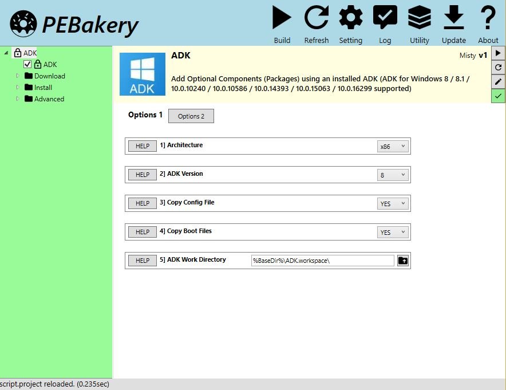Collapse the root ADK tree node
The width and height of the screenshot is (506, 390).
6,53
